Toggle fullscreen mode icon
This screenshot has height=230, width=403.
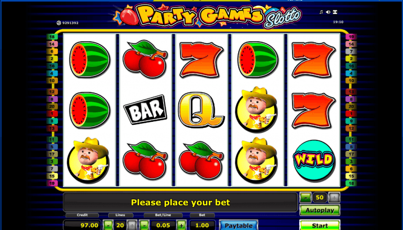click(335, 12)
